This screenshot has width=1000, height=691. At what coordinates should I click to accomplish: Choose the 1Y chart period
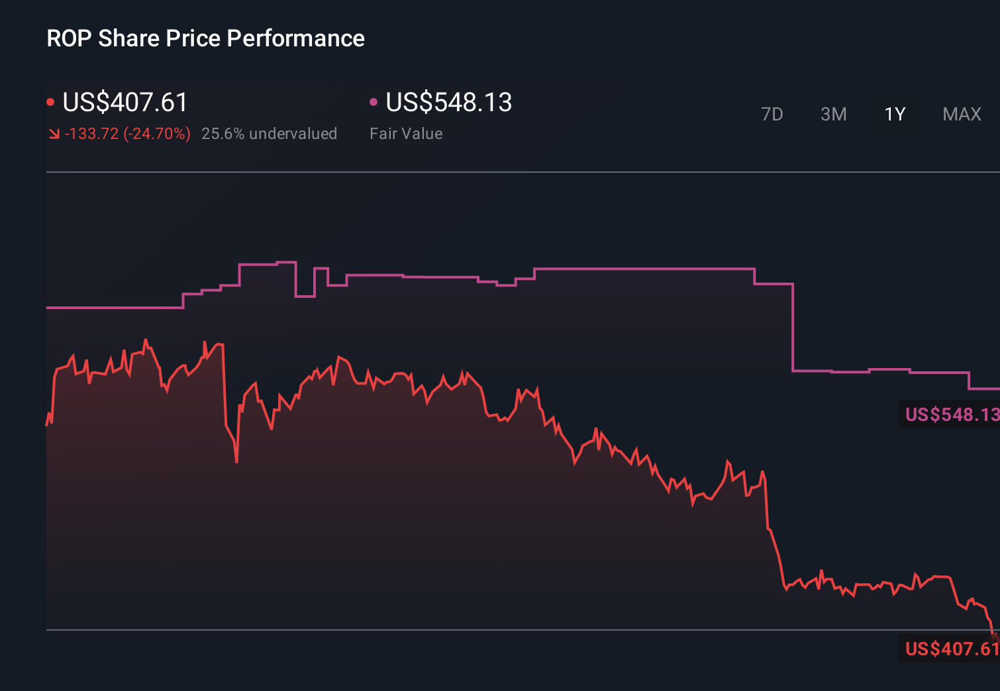coord(895,115)
